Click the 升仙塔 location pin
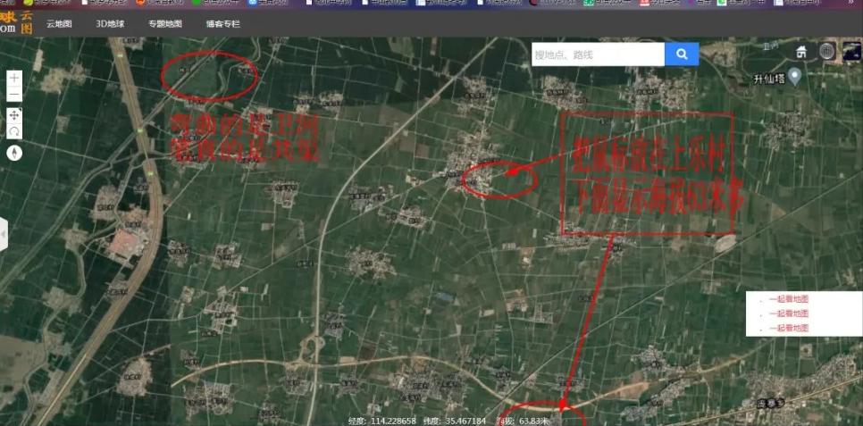Viewport: 863px width, 426px height. (x=793, y=76)
